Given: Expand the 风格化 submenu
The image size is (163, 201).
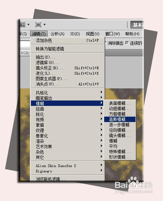Looking at the screenshot, I should click(x=68, y=92).
